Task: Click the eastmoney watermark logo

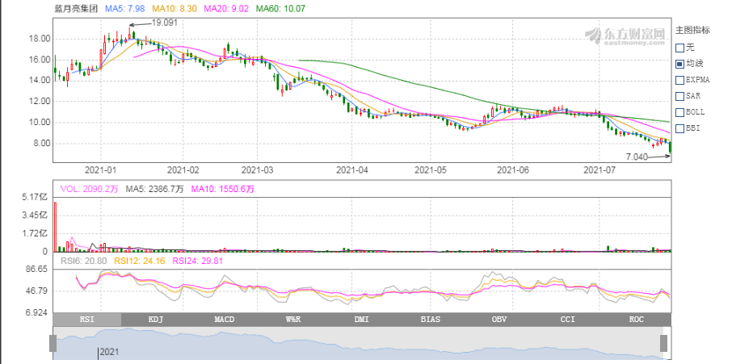Action: click(625, 36)
